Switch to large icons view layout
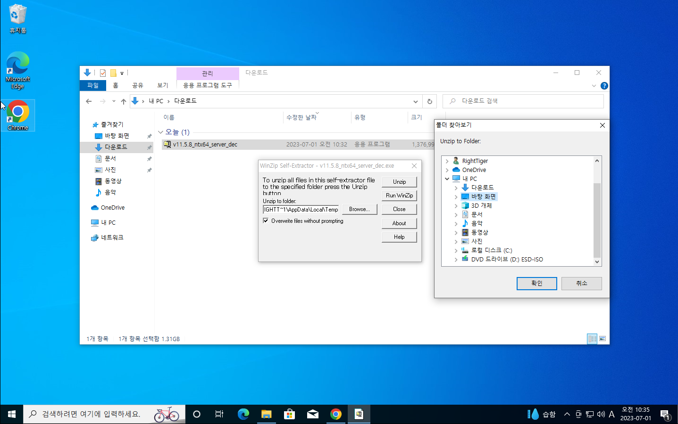 click(x=603, y=339)
